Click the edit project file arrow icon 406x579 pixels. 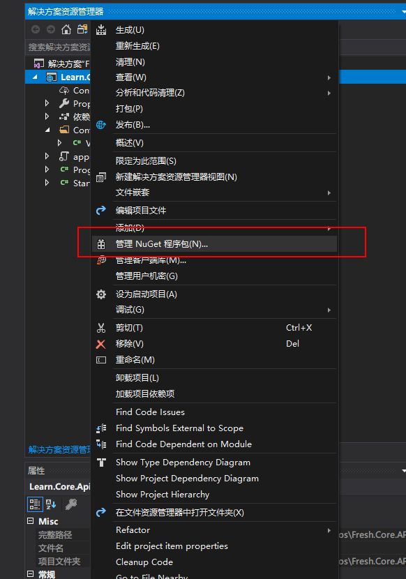point(101,211)
